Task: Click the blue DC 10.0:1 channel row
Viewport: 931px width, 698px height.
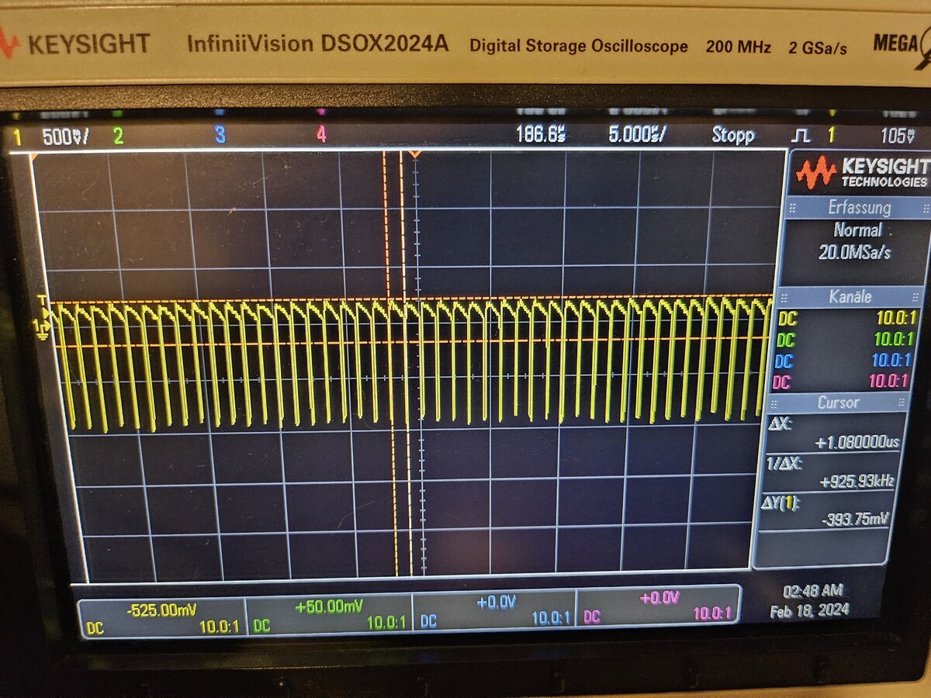Action: point(844,361)
